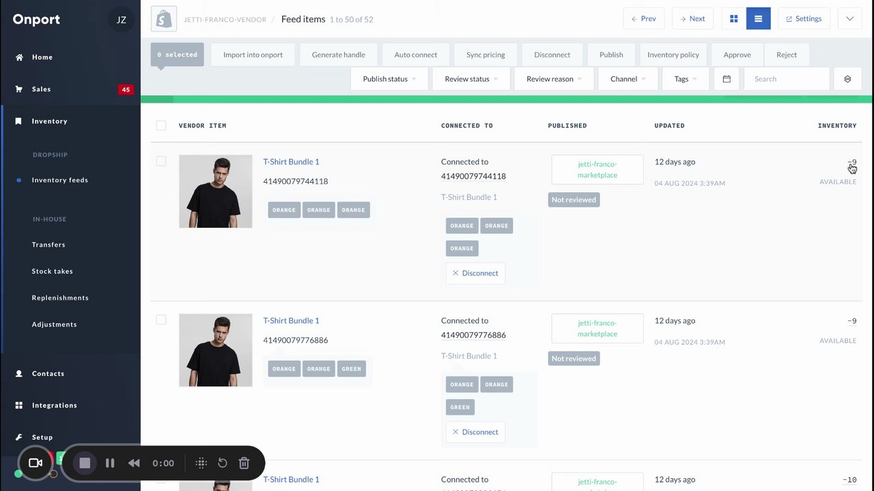This screenshot has height=491, width=874.
Task: Click the Setup wrench icon
Action: click(x=19, y=437)
